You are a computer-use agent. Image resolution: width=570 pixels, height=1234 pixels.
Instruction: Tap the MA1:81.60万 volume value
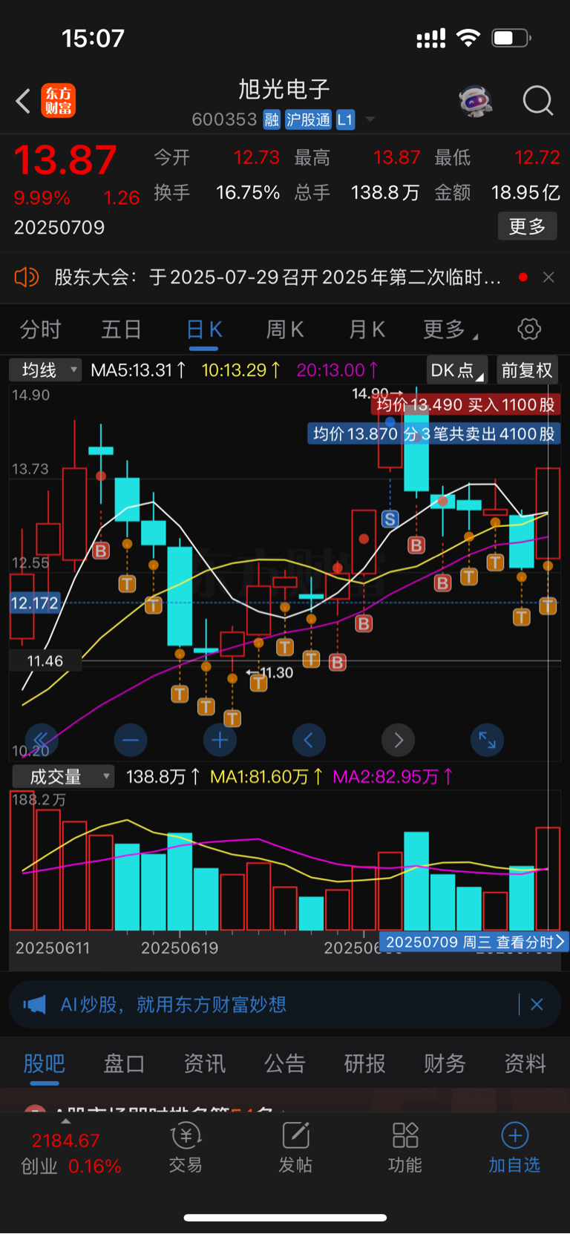pos(266,776)
